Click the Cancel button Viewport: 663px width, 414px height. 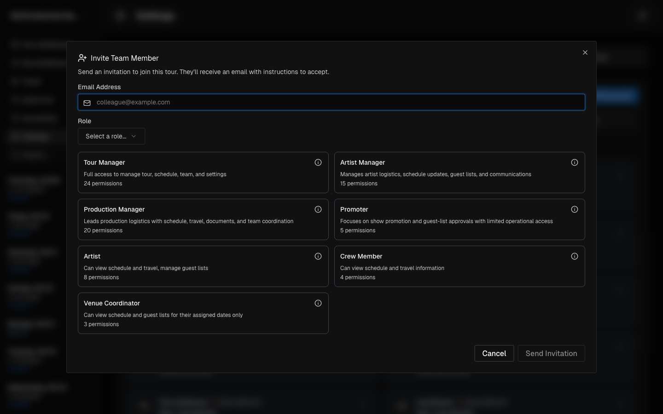(494, 353)
